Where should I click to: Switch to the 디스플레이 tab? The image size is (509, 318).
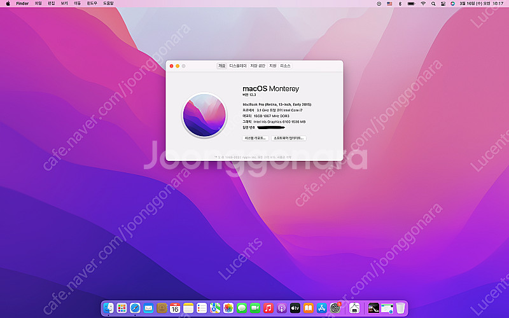pyautogui.click(x=238, y=66)
